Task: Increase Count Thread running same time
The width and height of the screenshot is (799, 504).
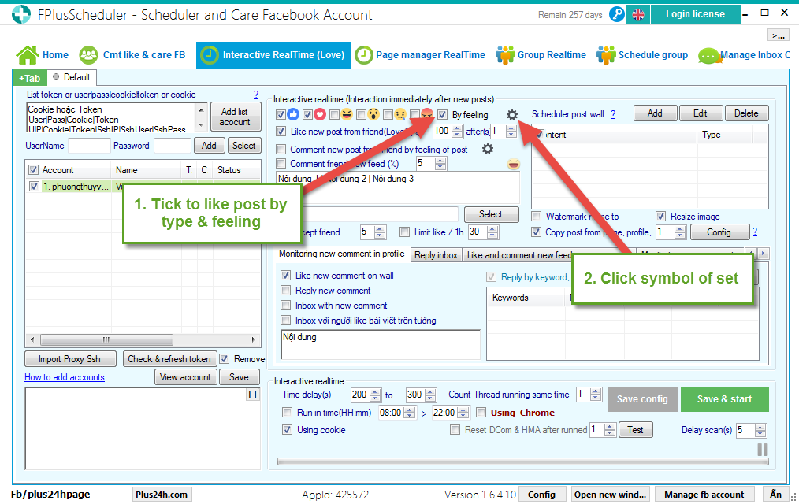Action: click(x=596, y=391)
